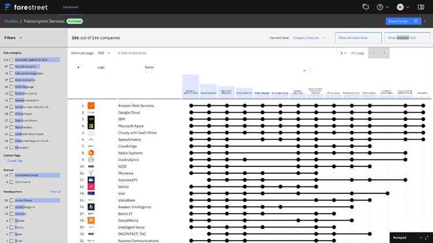This screenshot has width=433, height=243.
Task: Expand the Notepad panel
Action: (x=427, y=238)
